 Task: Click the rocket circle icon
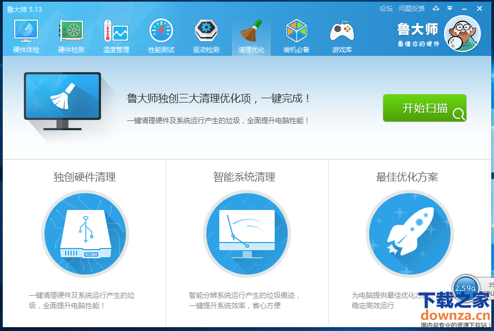pyautogui.click(x=410, y=234)
